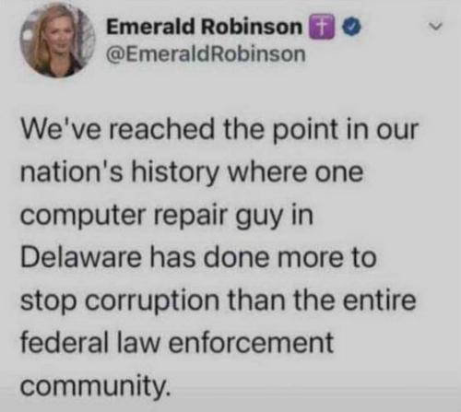Click the word "computer" in the tweet

coord(83,216)
